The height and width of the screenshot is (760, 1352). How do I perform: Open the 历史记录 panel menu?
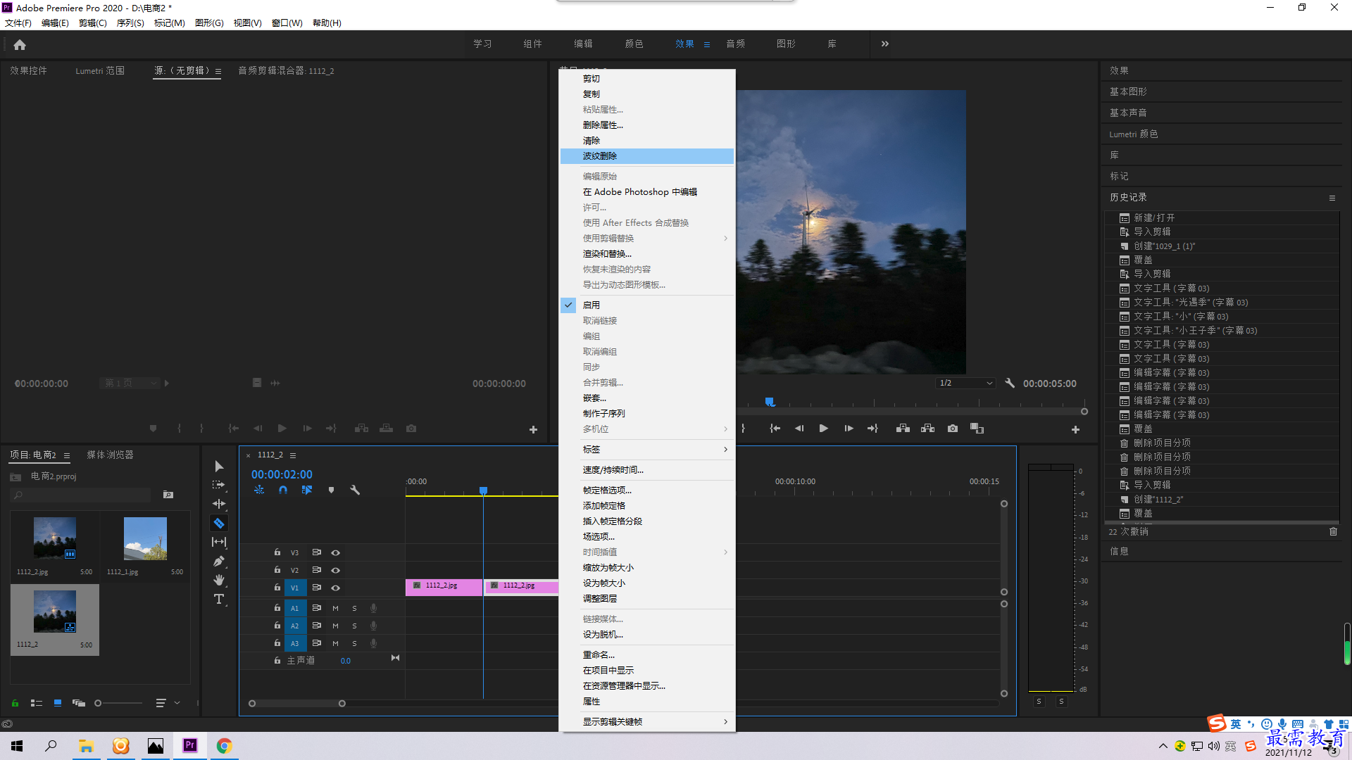click(1332, 198)
